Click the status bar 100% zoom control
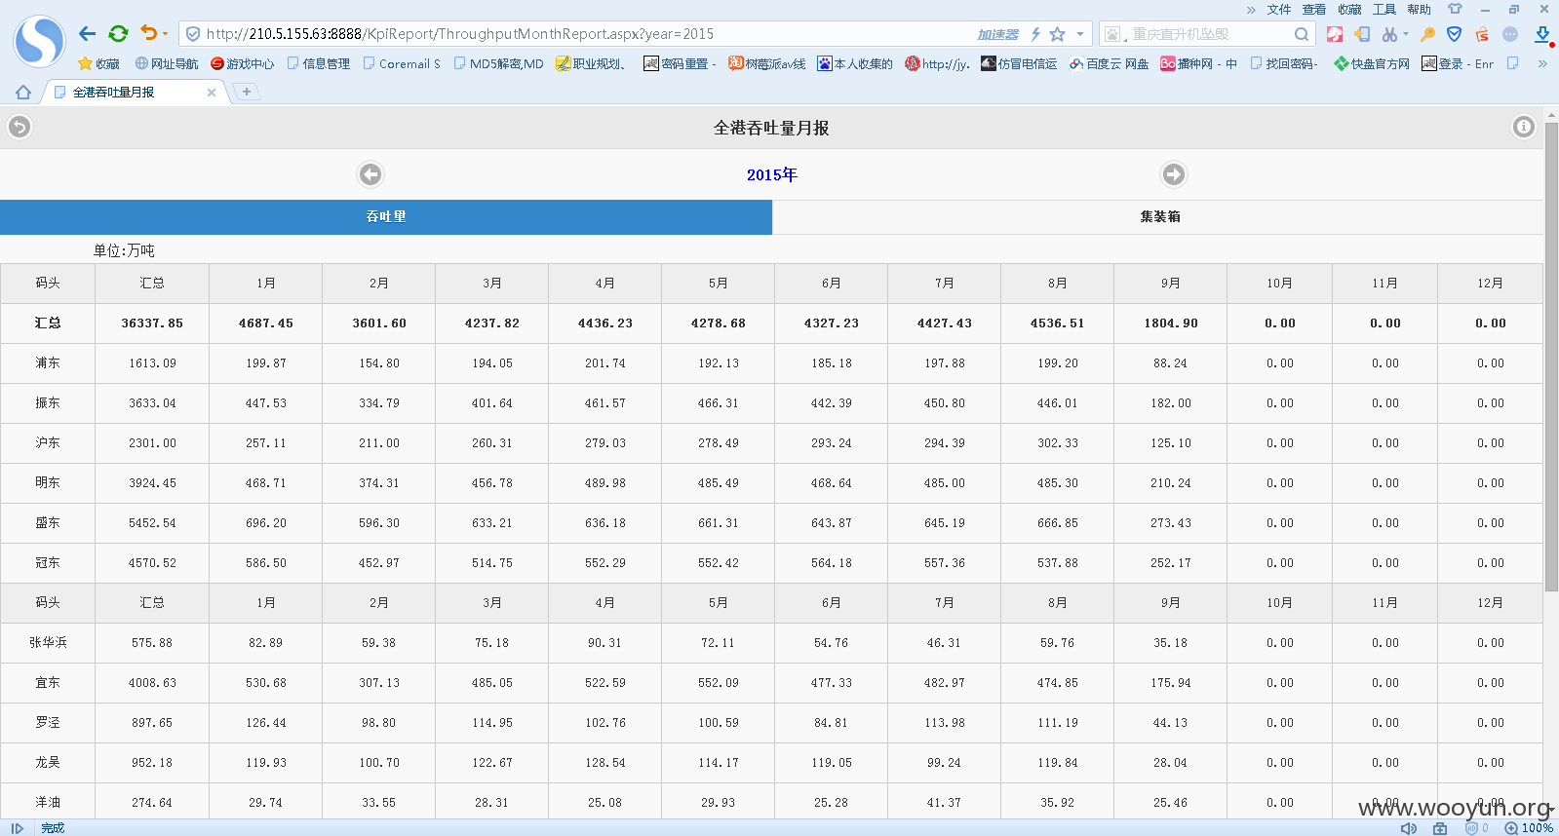The image size is (1559, 836). pyautogui.click(x=1530, y=828)
